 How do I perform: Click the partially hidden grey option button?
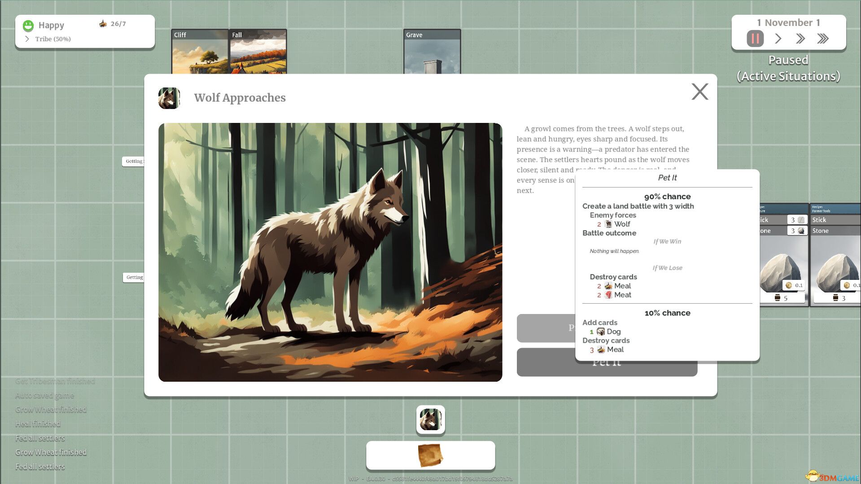tap(546, 328)
